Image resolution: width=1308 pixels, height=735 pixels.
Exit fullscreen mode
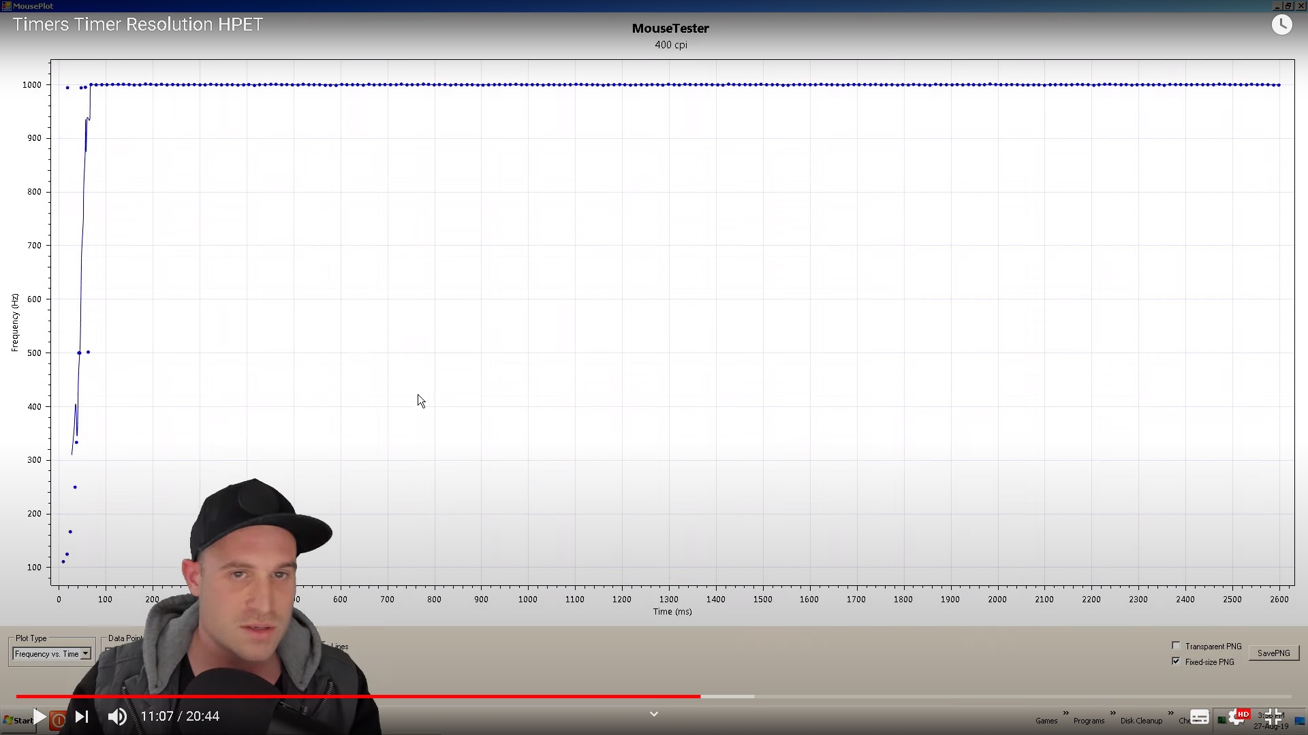[1273, 717]
